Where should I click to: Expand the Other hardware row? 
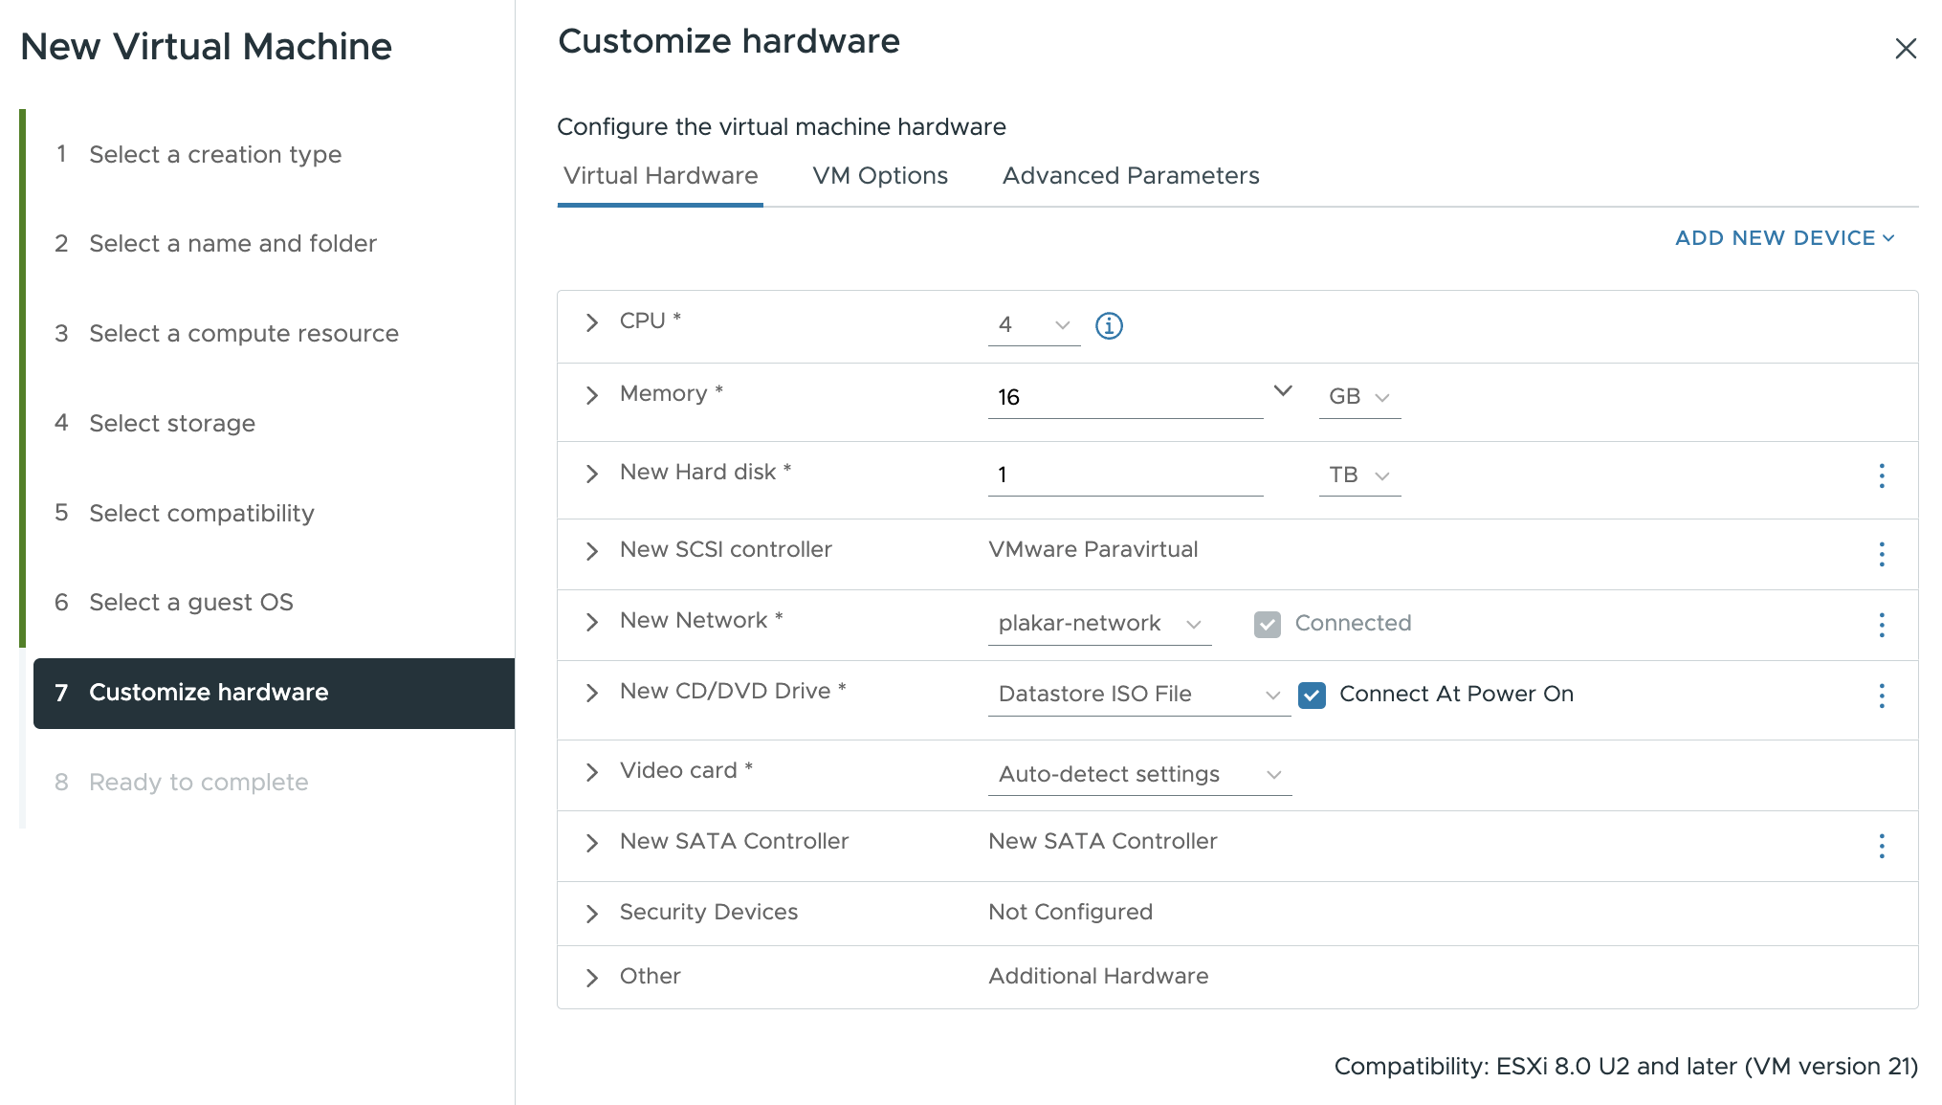[x=592, y=978]
